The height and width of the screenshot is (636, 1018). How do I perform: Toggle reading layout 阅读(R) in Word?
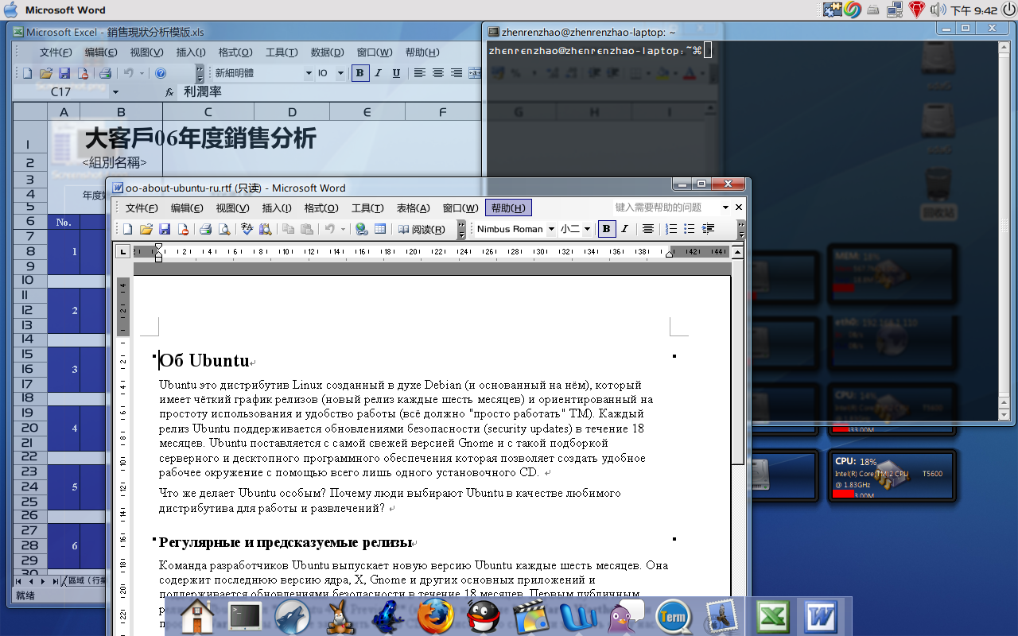(422, 229)
